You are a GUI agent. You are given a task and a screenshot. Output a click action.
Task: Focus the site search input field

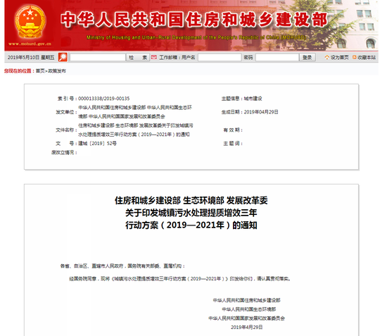pyautogui.click(x=98, y=58)
